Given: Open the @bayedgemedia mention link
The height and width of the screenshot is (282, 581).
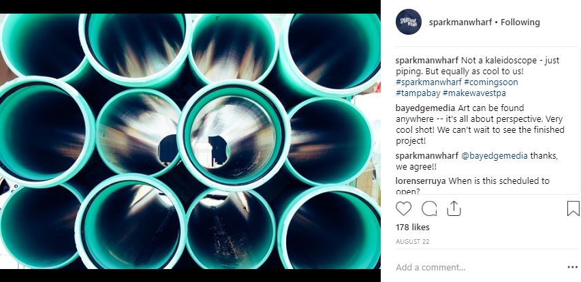Looking at the screenshot, I should [494, 156].
